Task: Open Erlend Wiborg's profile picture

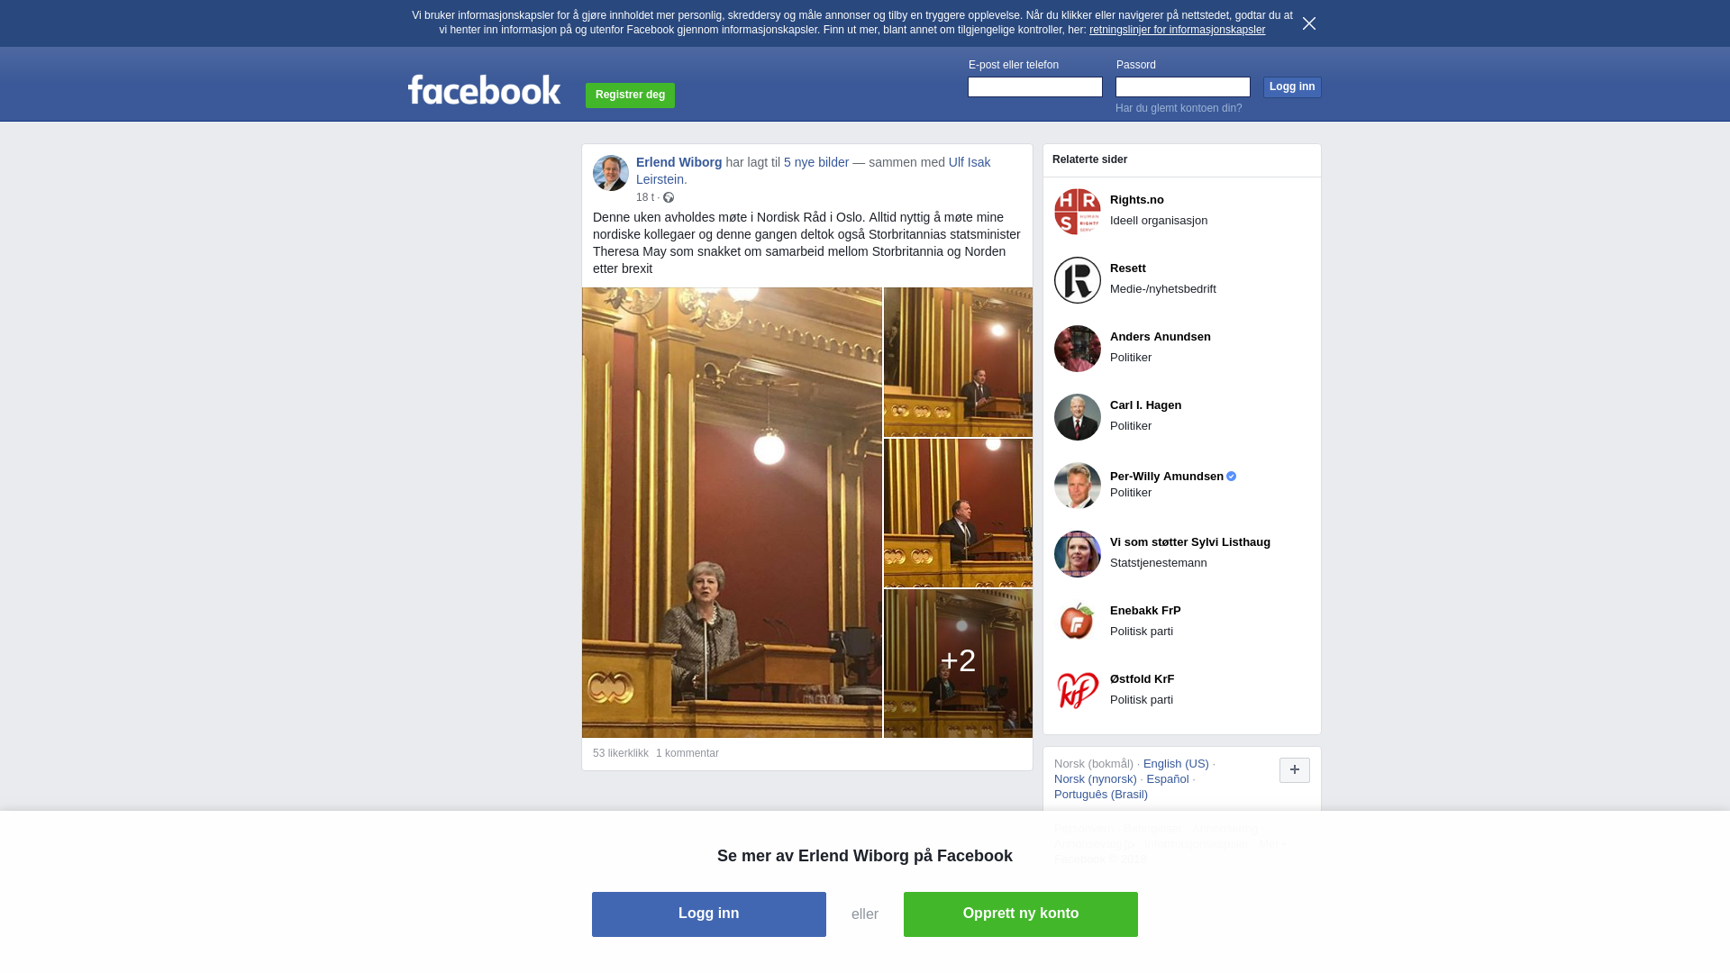Action: coord(611,173)
